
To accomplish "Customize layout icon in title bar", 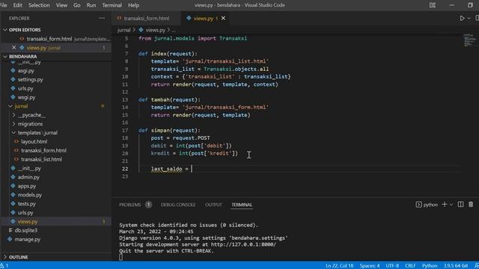I will [433, 5].
